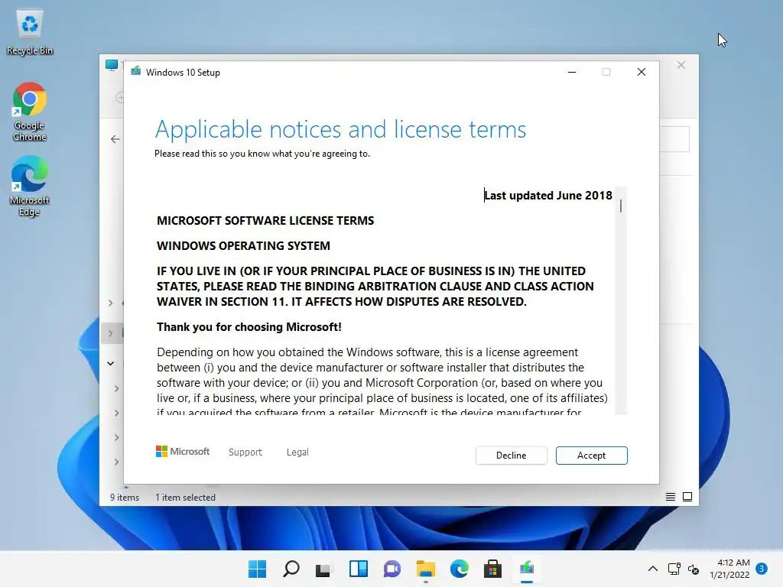The image size is (783, 587).
Task: Click the Microsoft logo in setup footer
Action: pyautogui.click(x=183, y=452)
